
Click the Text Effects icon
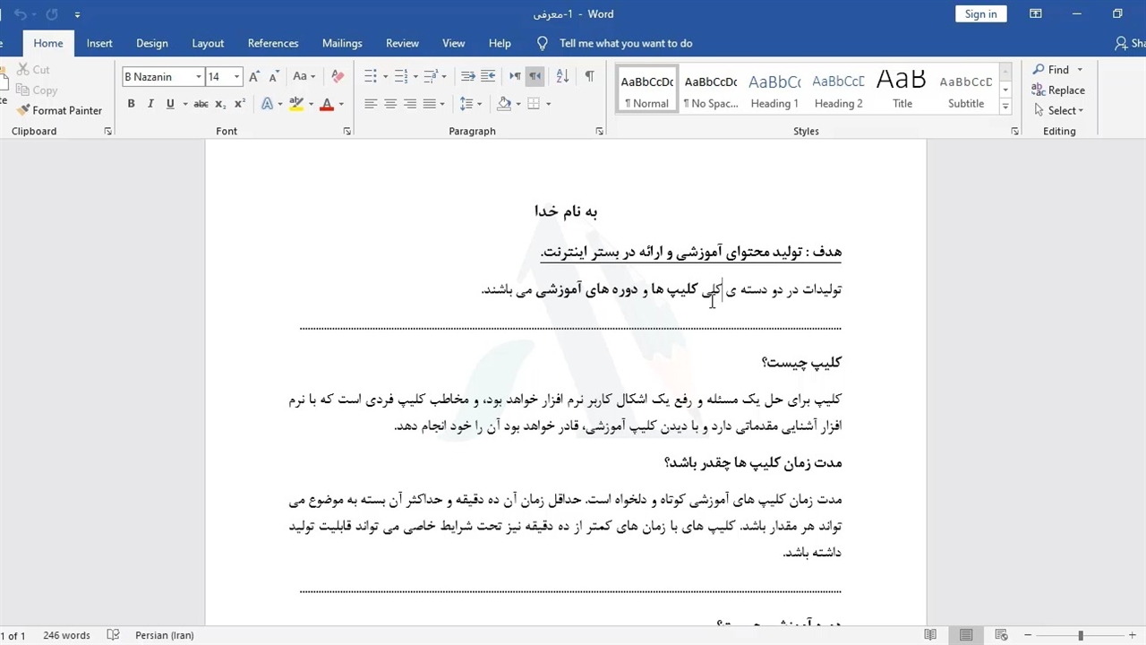(x=267, y=104)
